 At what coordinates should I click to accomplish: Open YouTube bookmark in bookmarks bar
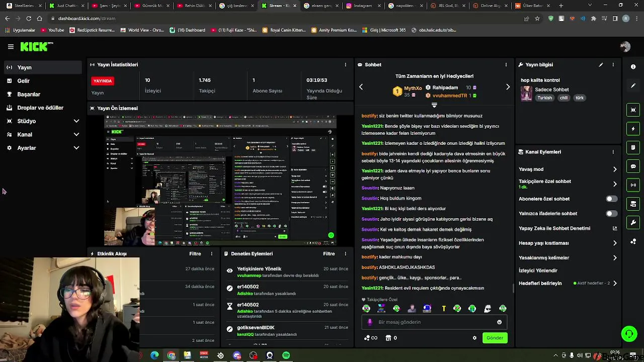pyautogui.click(x=53, y=30)
